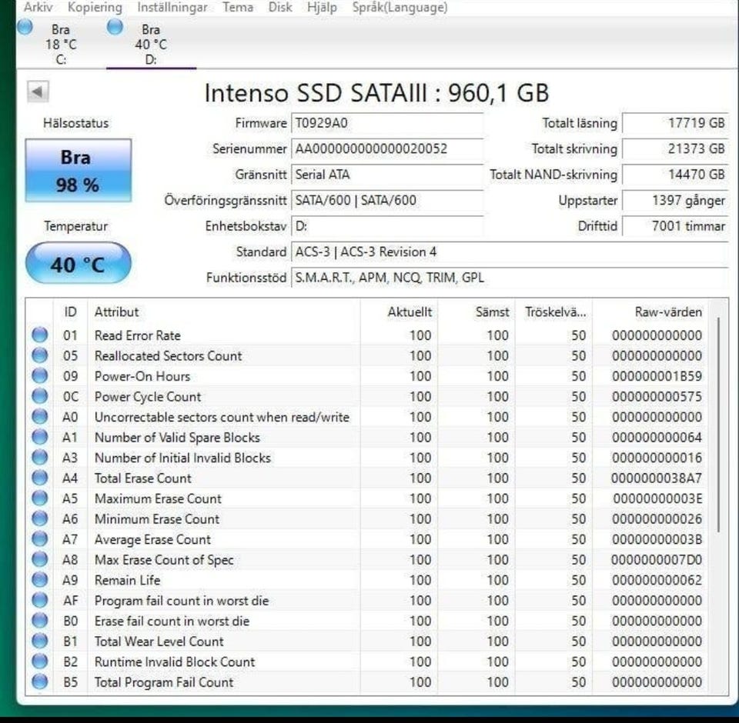This screenshot has height=723, width=739.
Task: Click status orb of Minimum Erase Count
Action: pyautogui.click(x=39, y=518)
